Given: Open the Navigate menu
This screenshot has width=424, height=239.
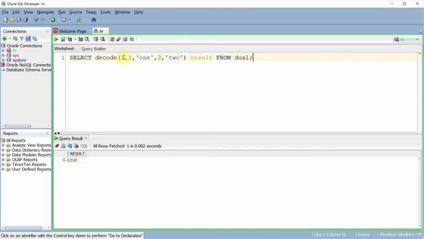Looking at the screenshot, I should 46,12.
